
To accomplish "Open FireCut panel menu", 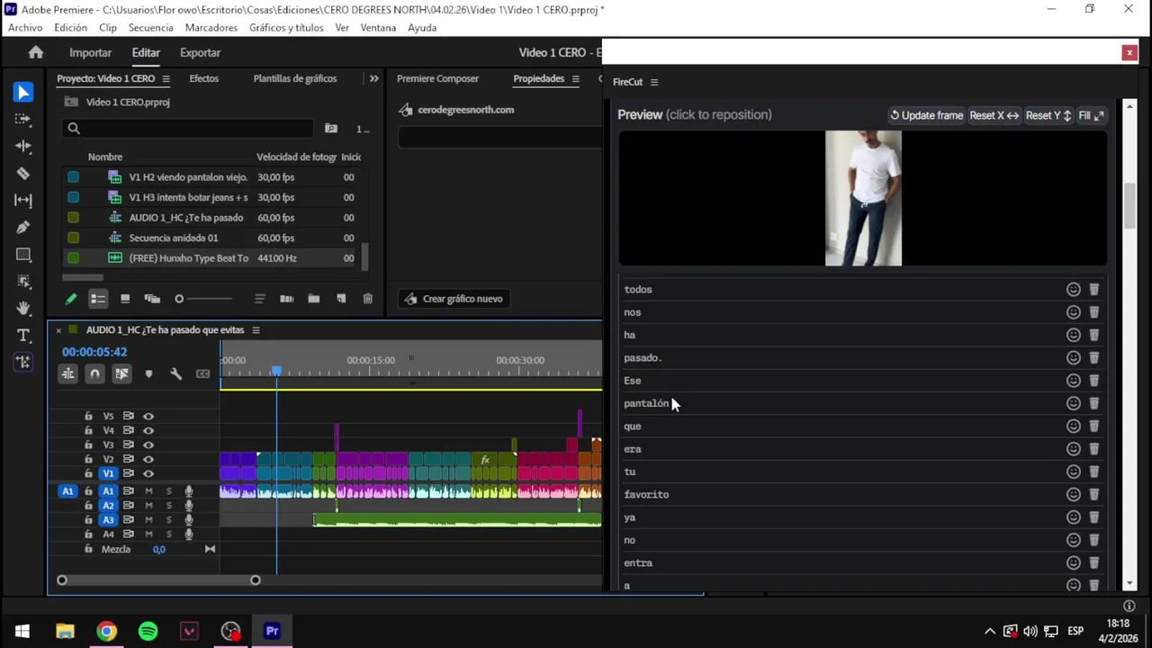I will click(654, 82).
